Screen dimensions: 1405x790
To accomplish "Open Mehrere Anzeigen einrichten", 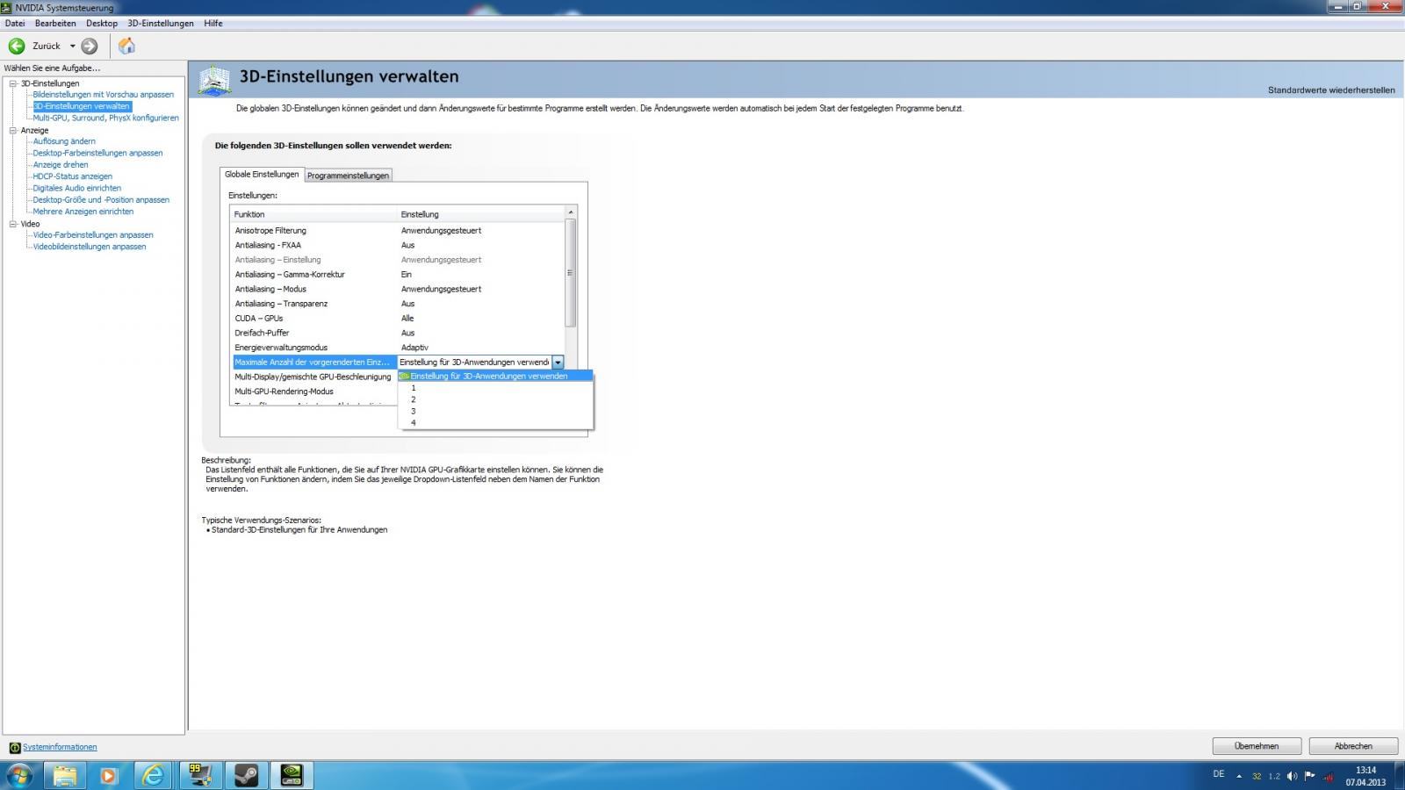I will pos(83,212).
